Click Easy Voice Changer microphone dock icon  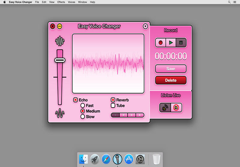click(x=118, y=159)
